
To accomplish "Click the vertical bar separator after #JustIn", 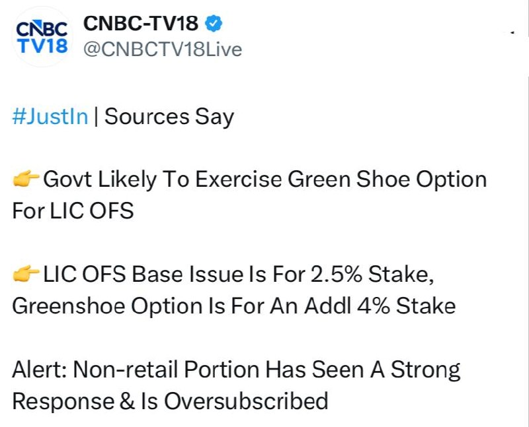I will [x=96, y=117].
